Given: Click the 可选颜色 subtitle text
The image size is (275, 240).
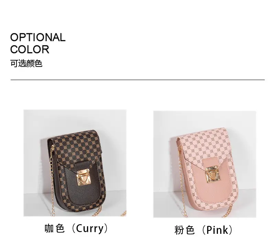Looking at the screenshot, I should pyautogui.click(x=26, y=63).
